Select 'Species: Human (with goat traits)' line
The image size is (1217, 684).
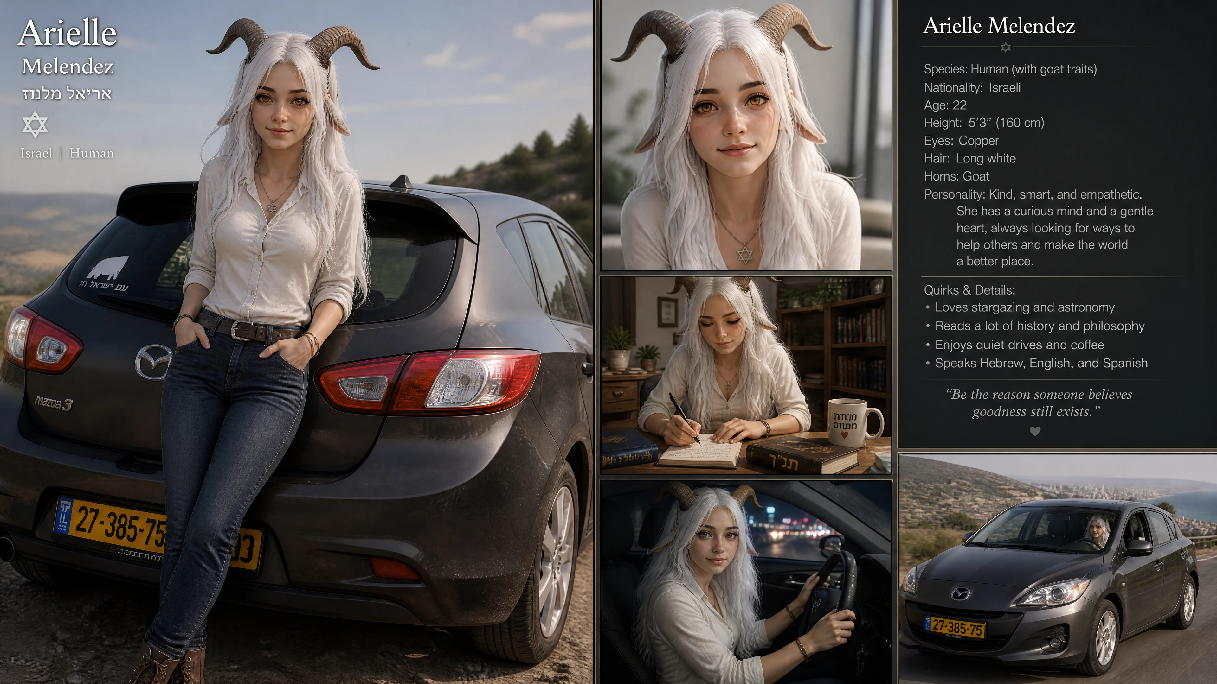coord(1010,69)
